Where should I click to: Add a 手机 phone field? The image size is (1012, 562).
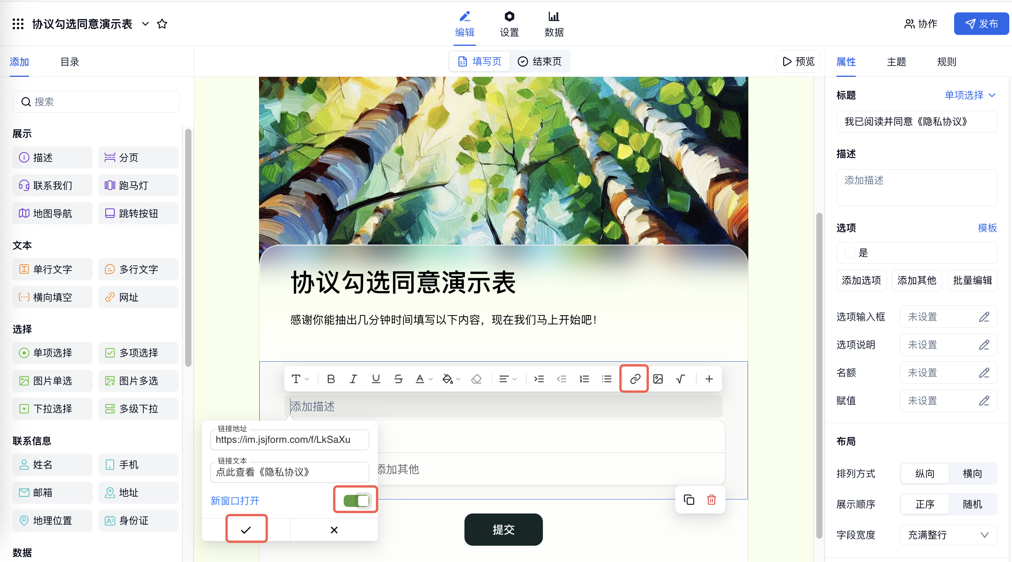point(138,465)
